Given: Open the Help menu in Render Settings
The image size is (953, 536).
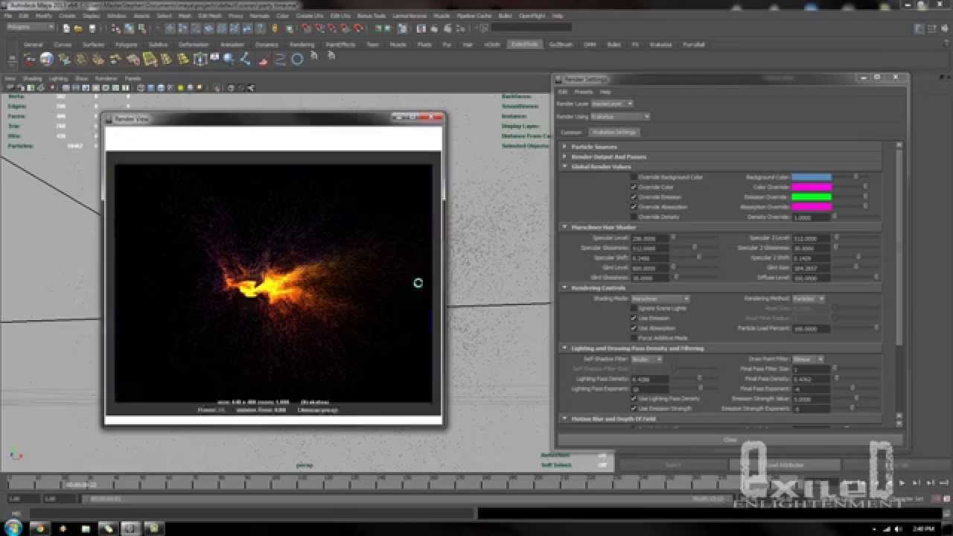Looking at the screenshot, I should (x=605, y=92).
